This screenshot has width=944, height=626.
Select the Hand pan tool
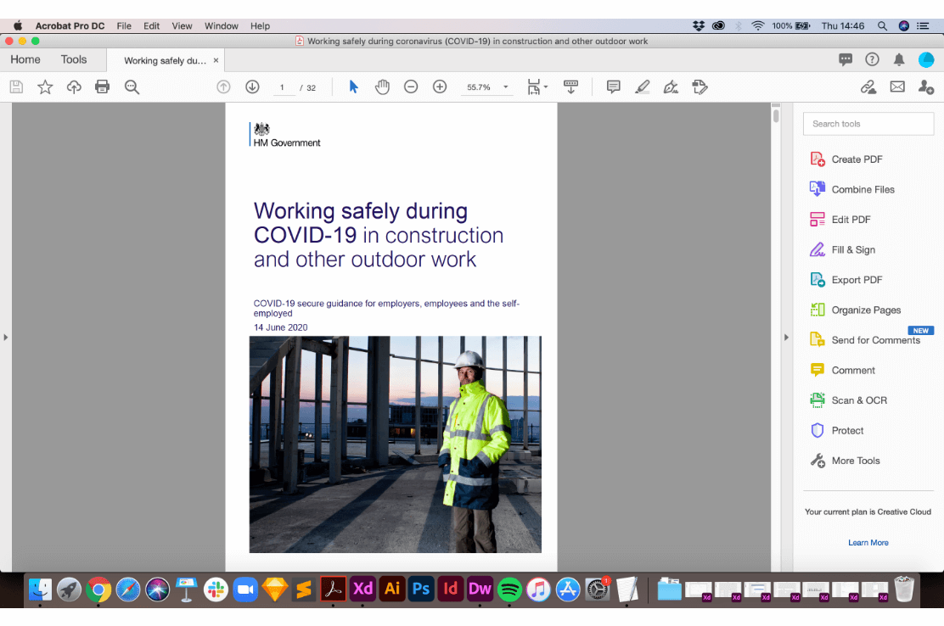pyautogui.click(x=382, y=87)
